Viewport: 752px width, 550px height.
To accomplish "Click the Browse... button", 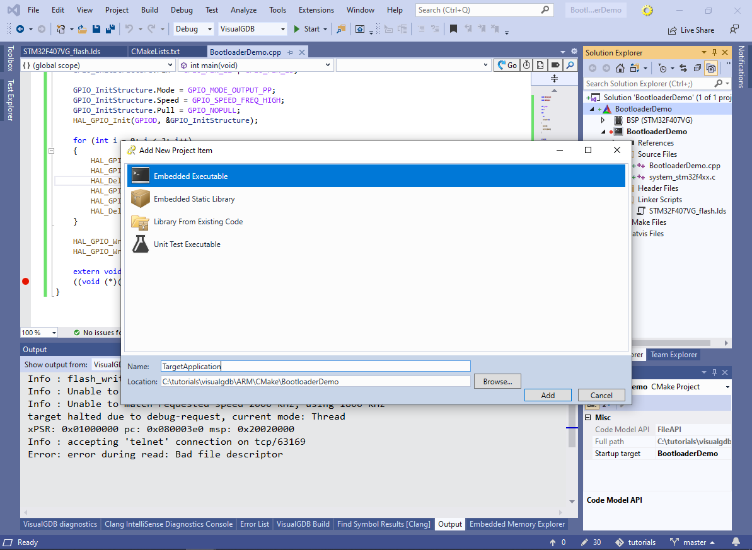I will (x=497, y=382).
